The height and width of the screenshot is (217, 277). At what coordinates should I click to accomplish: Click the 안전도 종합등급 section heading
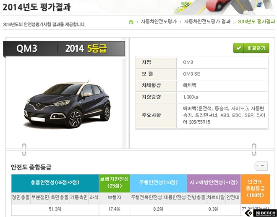pyautogui.click(x=31, y=167)
